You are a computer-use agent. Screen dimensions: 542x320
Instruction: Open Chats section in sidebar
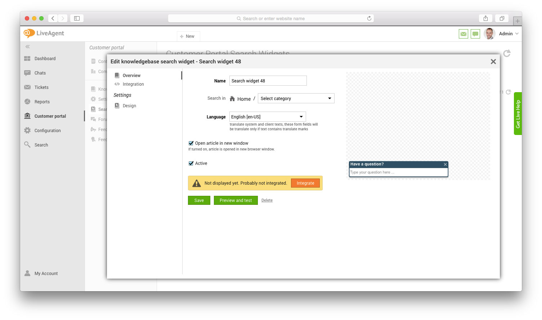tap(40, 73)
